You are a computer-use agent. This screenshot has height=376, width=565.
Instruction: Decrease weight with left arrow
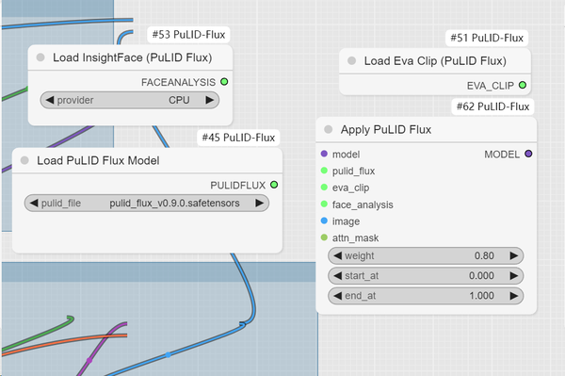point(338,255)
